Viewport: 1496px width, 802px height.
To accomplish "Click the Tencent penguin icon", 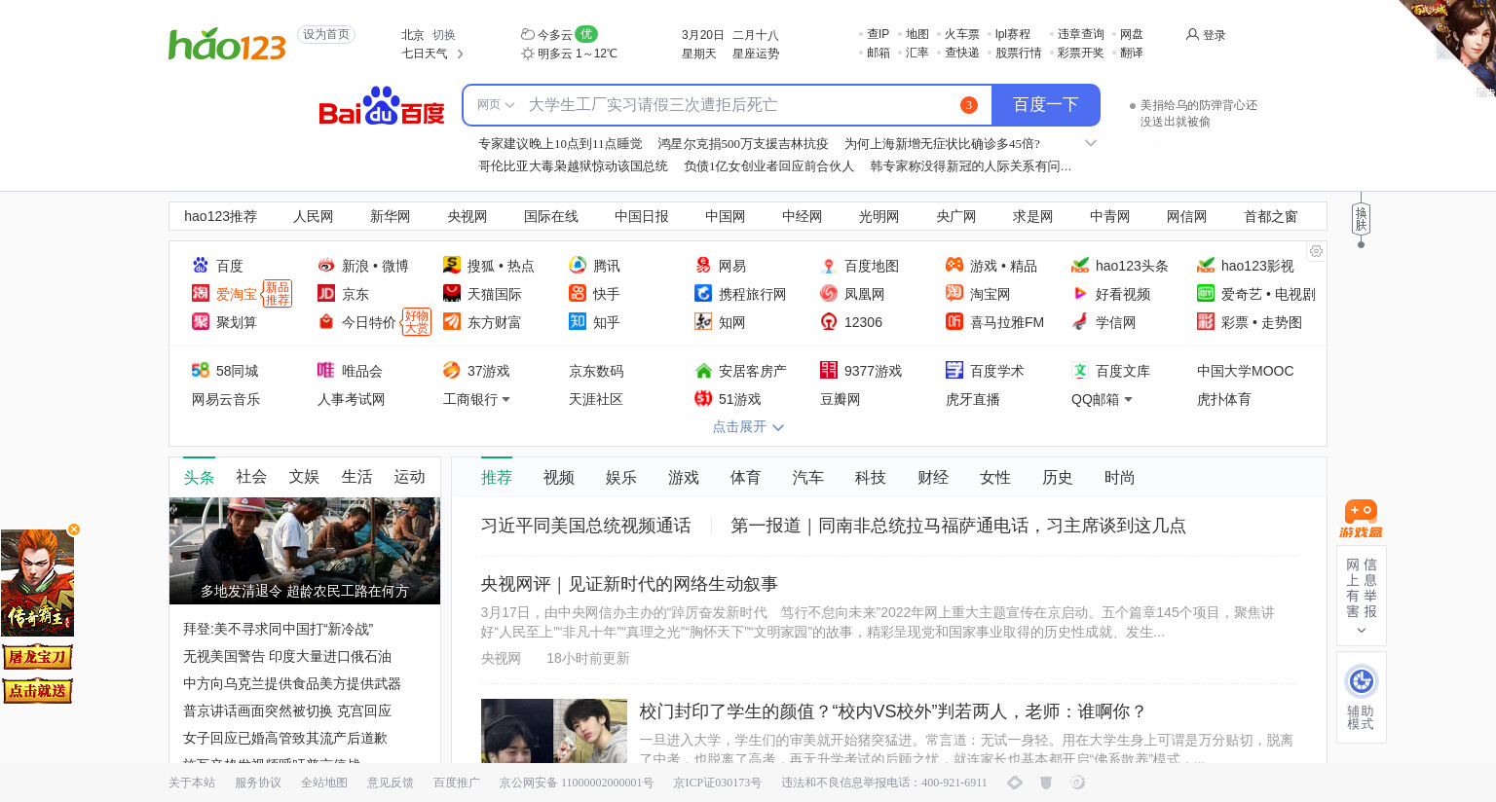I will (578, 265).
